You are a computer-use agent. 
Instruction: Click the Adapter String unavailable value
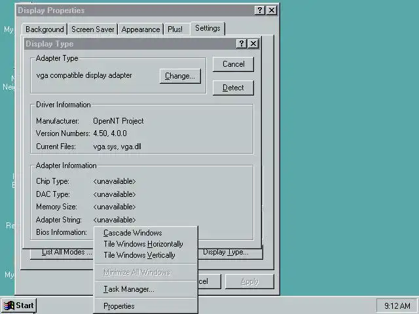(115, 220)
